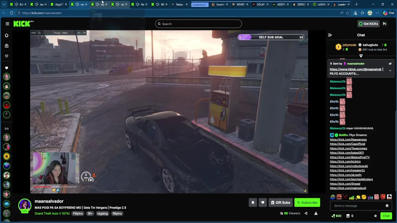Open the notbuttowski kick link

(349, 166)
